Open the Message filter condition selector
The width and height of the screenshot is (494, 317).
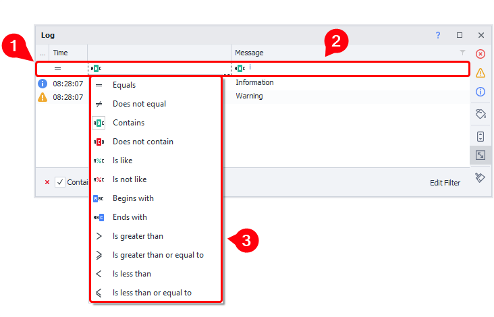tap(240, 68)
